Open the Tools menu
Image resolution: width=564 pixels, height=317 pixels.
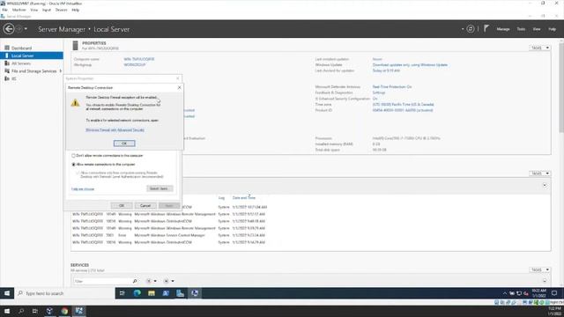click(521, 29)
